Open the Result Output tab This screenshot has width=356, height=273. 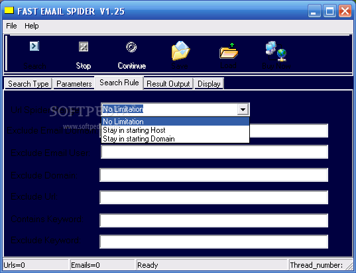[x=168, y=84]
